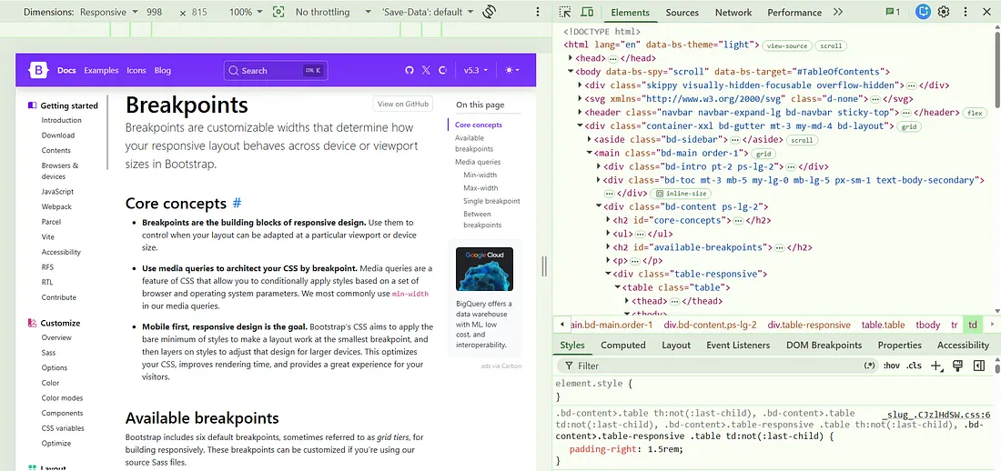Click the Bootstrap docs Search box
Screen dimensions: 1001x471
(276, 70)
